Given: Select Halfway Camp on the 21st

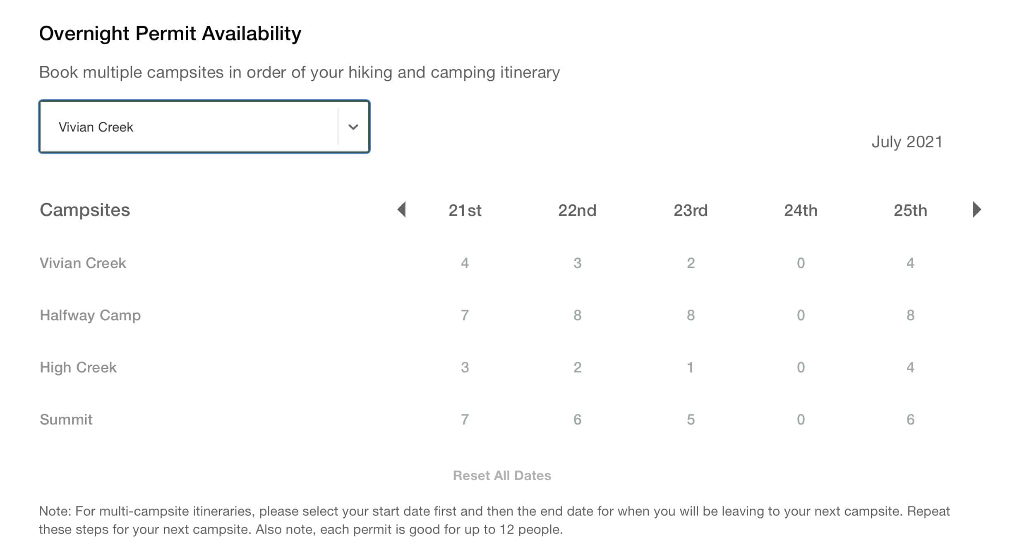Looking at the screenshot, I should [465, 315].
